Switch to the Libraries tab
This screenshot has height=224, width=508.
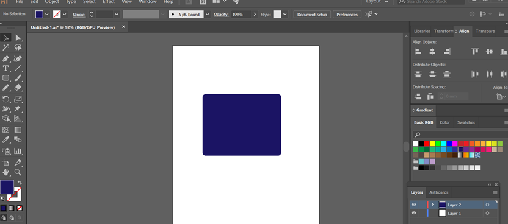[422, 31]
